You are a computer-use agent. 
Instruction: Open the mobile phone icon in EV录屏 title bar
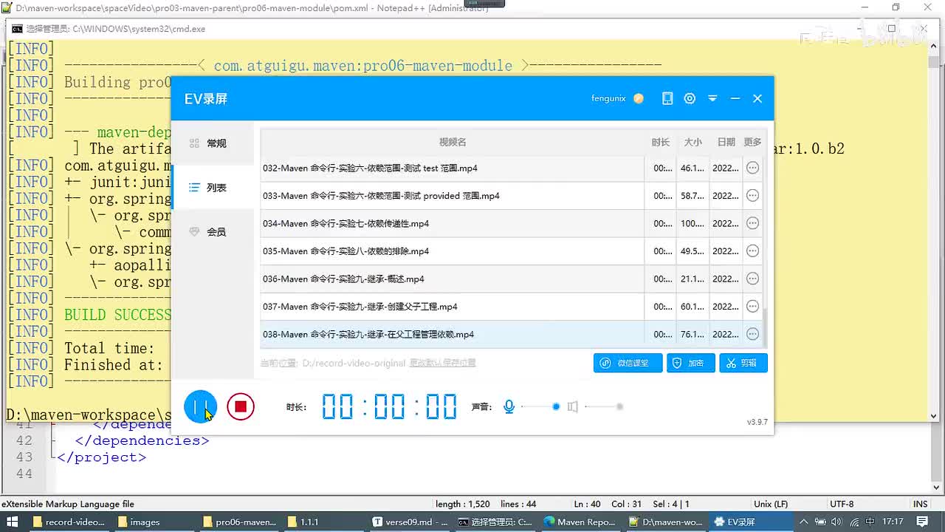point(667,98)
